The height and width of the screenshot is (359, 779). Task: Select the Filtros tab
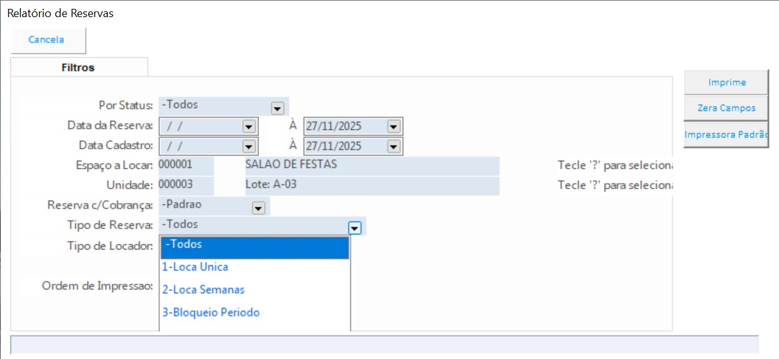click(78, 67)
